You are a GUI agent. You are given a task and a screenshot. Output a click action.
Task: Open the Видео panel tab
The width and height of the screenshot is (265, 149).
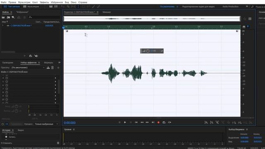(x=21, y=130)
